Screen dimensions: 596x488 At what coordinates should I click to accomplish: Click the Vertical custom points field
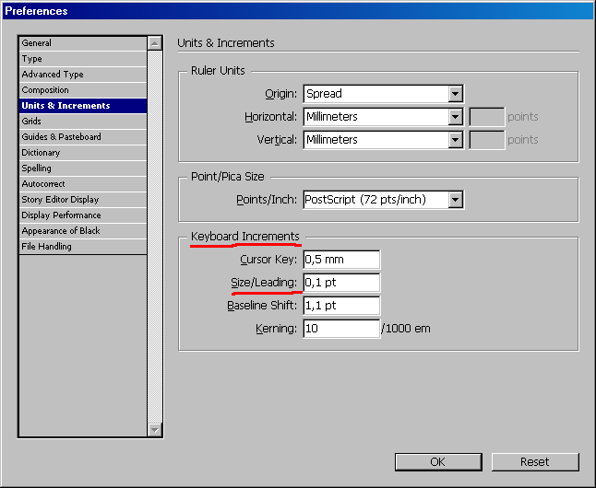point(487,140)
